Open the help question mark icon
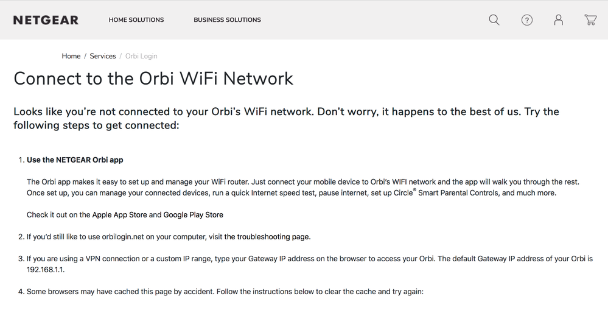 pyautogui.click(x=527, y=20)
